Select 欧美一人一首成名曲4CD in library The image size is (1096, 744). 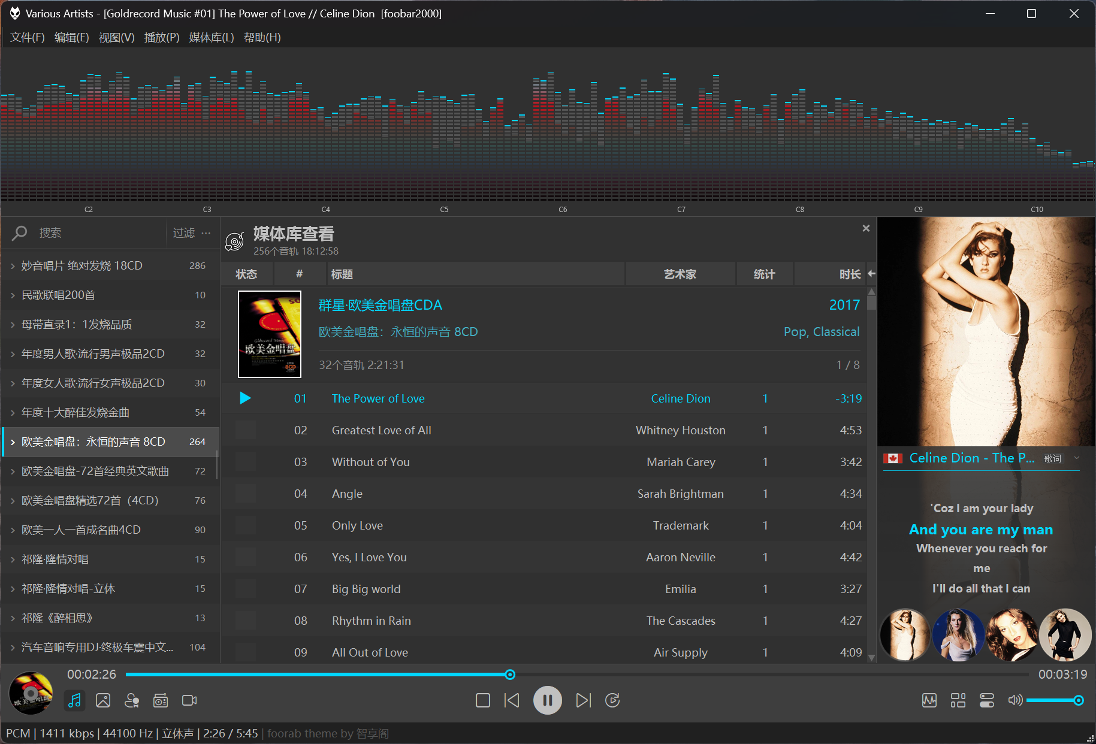[x=110, y=530]
